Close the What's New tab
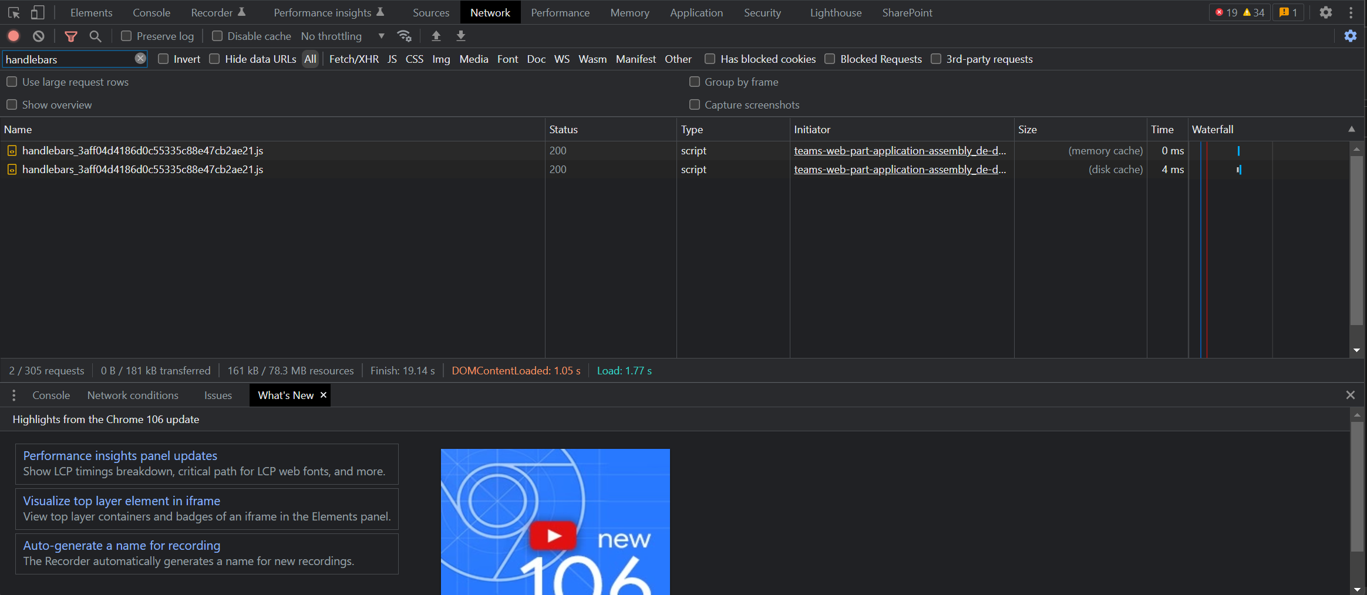The height and width of the screenshot is (595, 1367). [324, 395]
